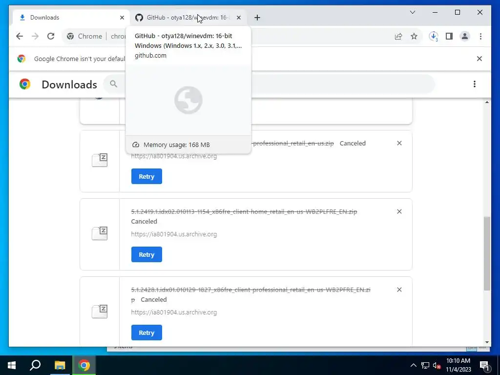Image resolution: width=500 pixels, height=375 pixels.
Task: Open the notification center icon
Action: click(x=485, y=365)
